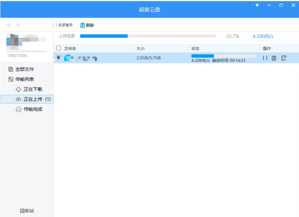Select 正在上传 (1) in sidebar
299x217 pixels.
pos(27,99)
